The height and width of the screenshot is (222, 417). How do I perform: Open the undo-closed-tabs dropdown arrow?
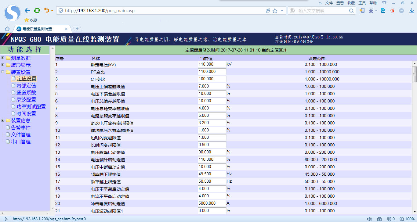pos(52,11)
